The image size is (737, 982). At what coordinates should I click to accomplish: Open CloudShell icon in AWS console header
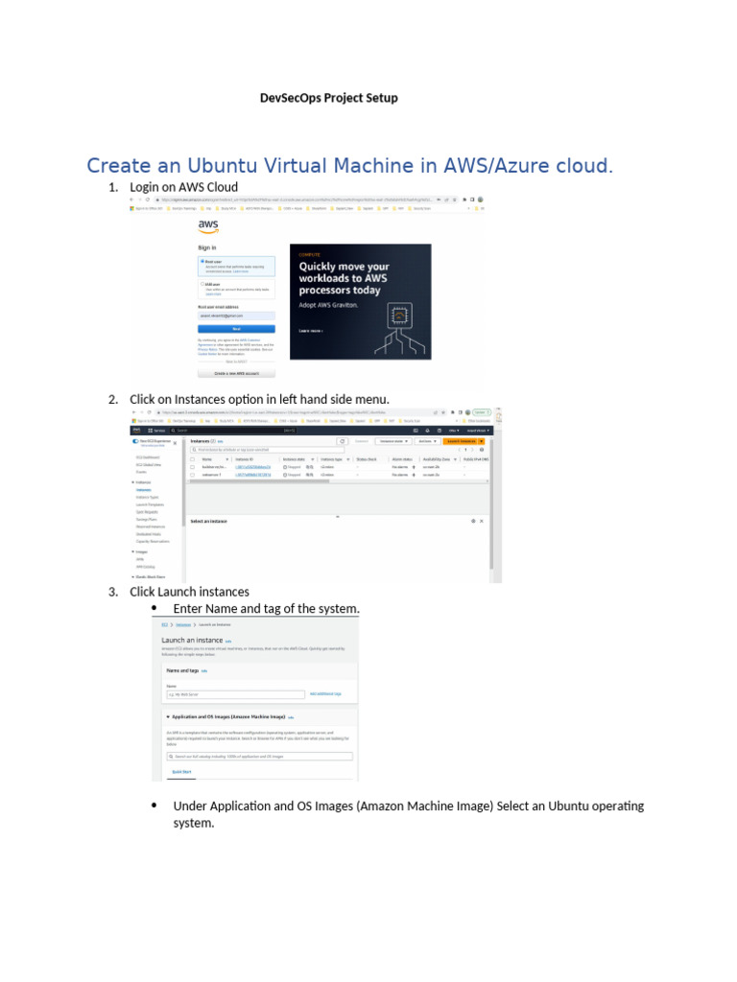416,431
